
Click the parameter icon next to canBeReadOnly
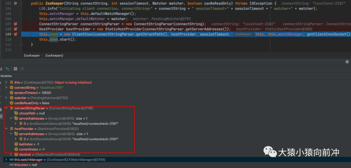point(11,103)
